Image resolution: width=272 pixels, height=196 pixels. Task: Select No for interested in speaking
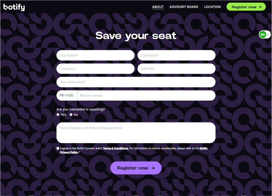click(x=71, y=115)
